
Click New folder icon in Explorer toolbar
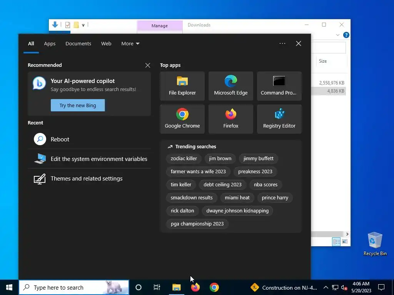76,25
